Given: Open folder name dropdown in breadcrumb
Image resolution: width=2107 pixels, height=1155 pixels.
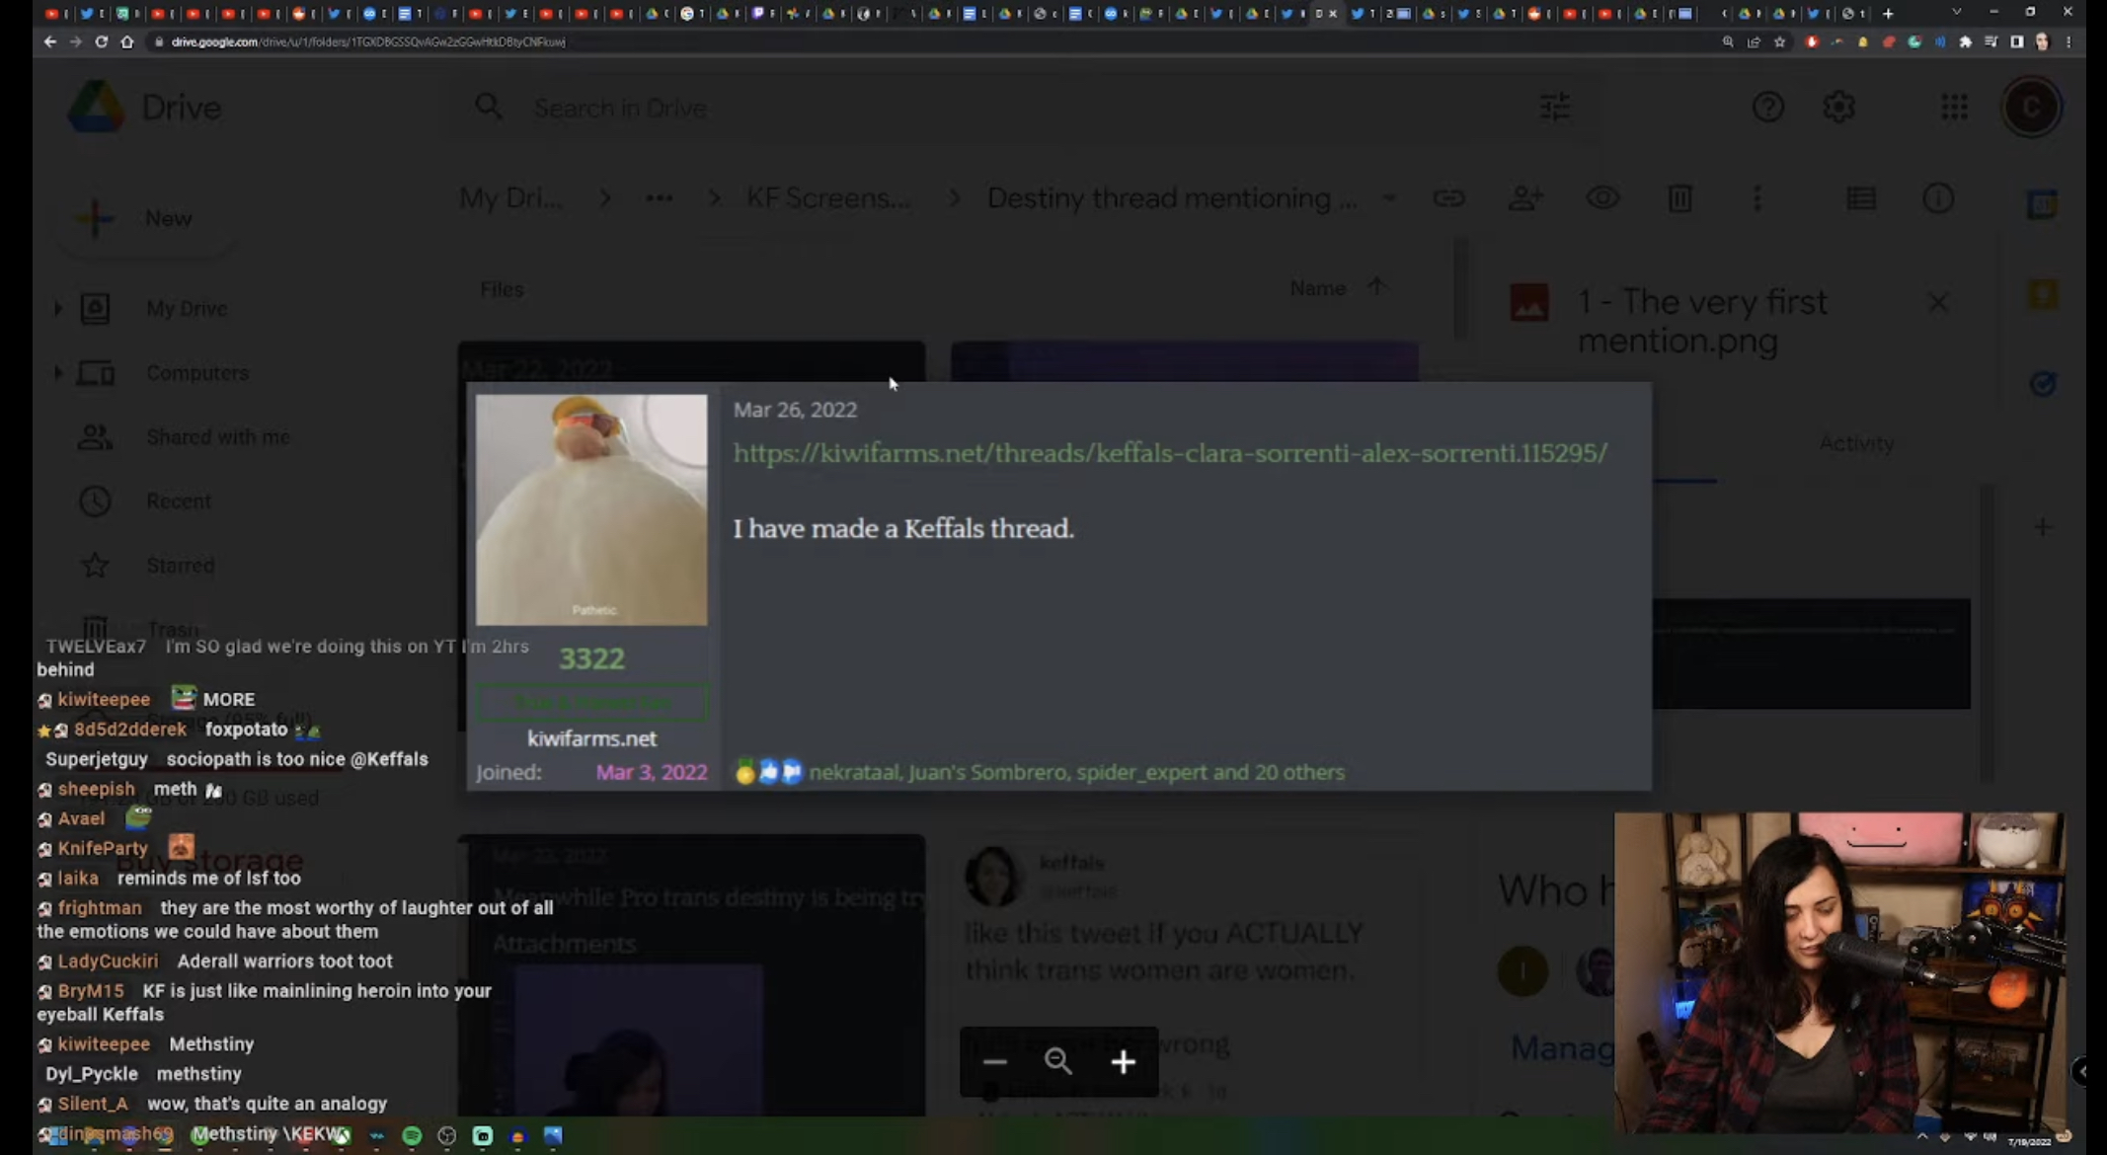Looking at the screenshot, I should [1389, 198].
